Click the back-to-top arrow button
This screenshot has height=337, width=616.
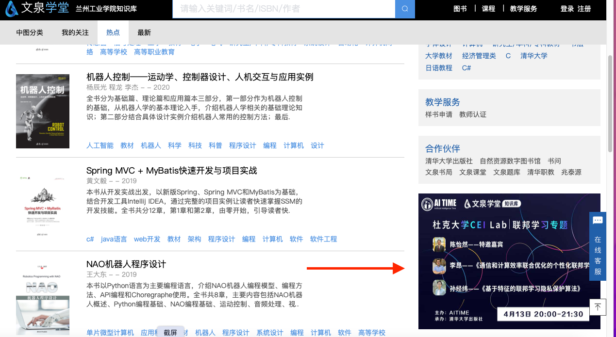click(598, 307)
